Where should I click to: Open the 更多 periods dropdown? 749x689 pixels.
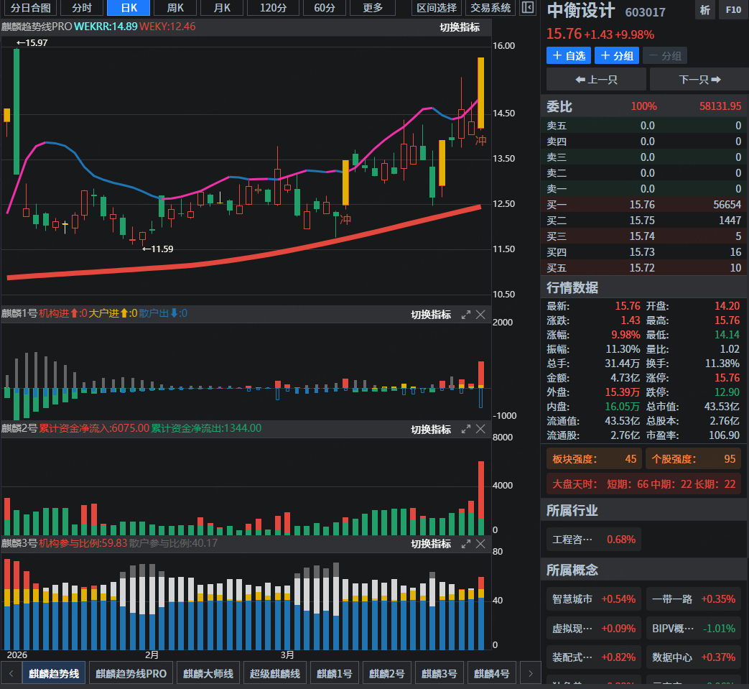click(x=373, y=8)
